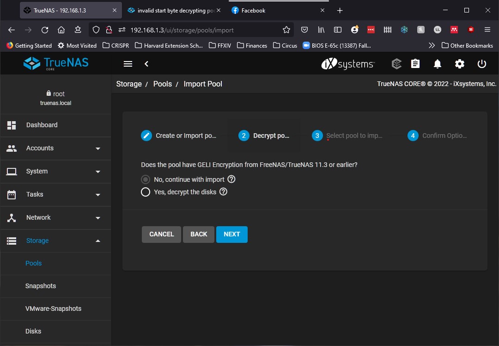The width and height of the screenshot is (499, 346).
Task: Bookmark this page with the star icon
Action: pyautogui.click(x=286, y=30)
